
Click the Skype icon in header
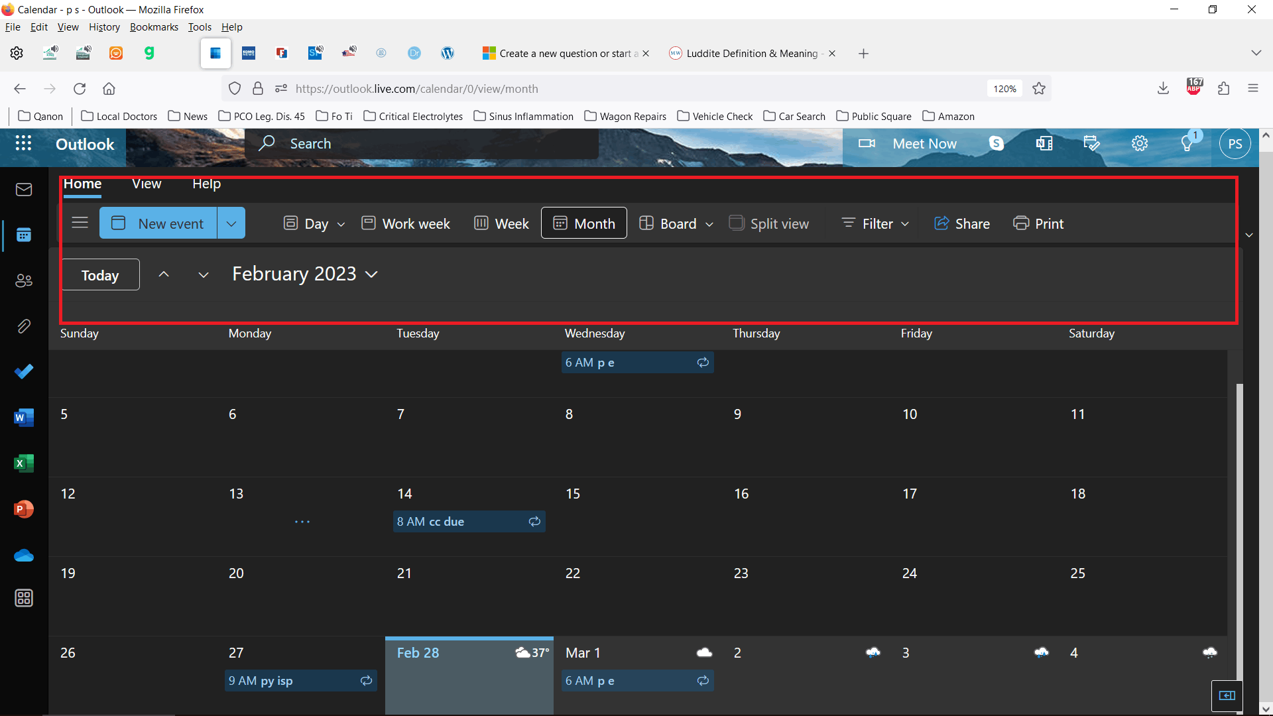(x=996, y=143)
